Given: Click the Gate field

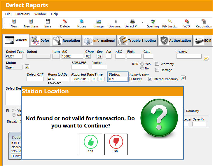Looking at the screenshot, I should click(x=148, y=56).
